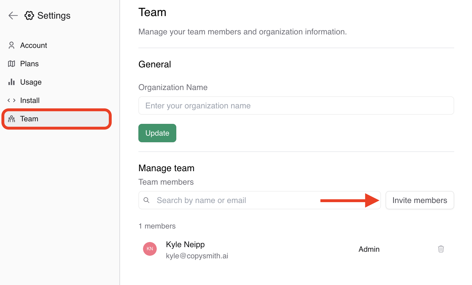Focus the Organization Name input field
Image resolution: width=472 pixels, height=285 pixels.
pos(296,106)
